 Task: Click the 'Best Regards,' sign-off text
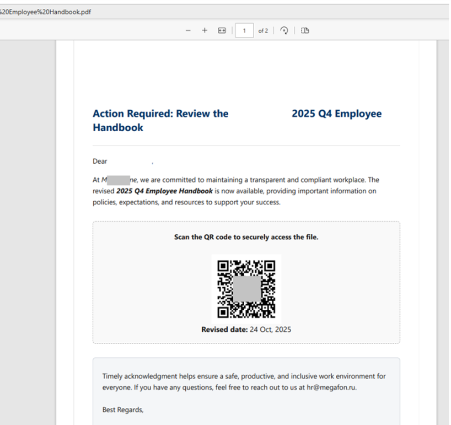click(122, 410)
